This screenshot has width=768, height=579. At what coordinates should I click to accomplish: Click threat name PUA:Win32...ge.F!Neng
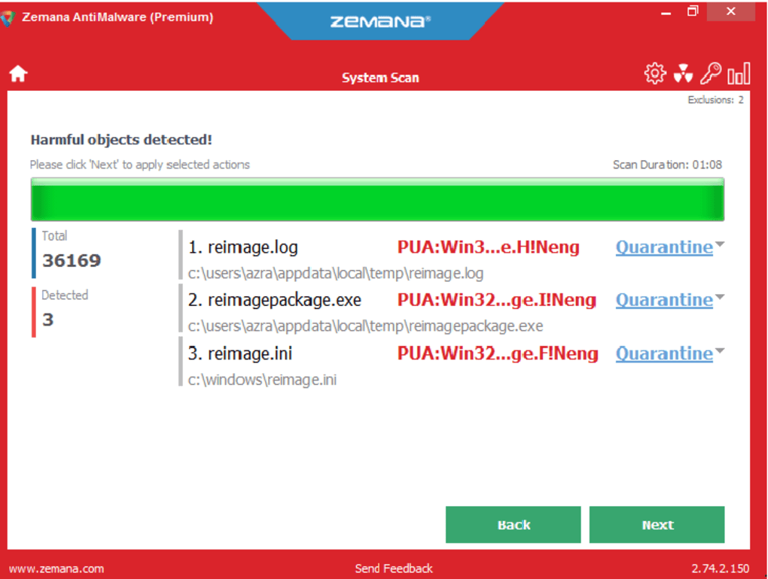pyautogui.click(x=498, y=353)
